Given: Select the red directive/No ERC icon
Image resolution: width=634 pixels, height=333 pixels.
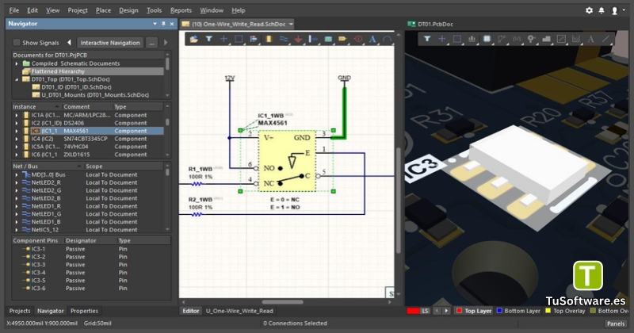Looking at the screenshot, I should 358,40.
